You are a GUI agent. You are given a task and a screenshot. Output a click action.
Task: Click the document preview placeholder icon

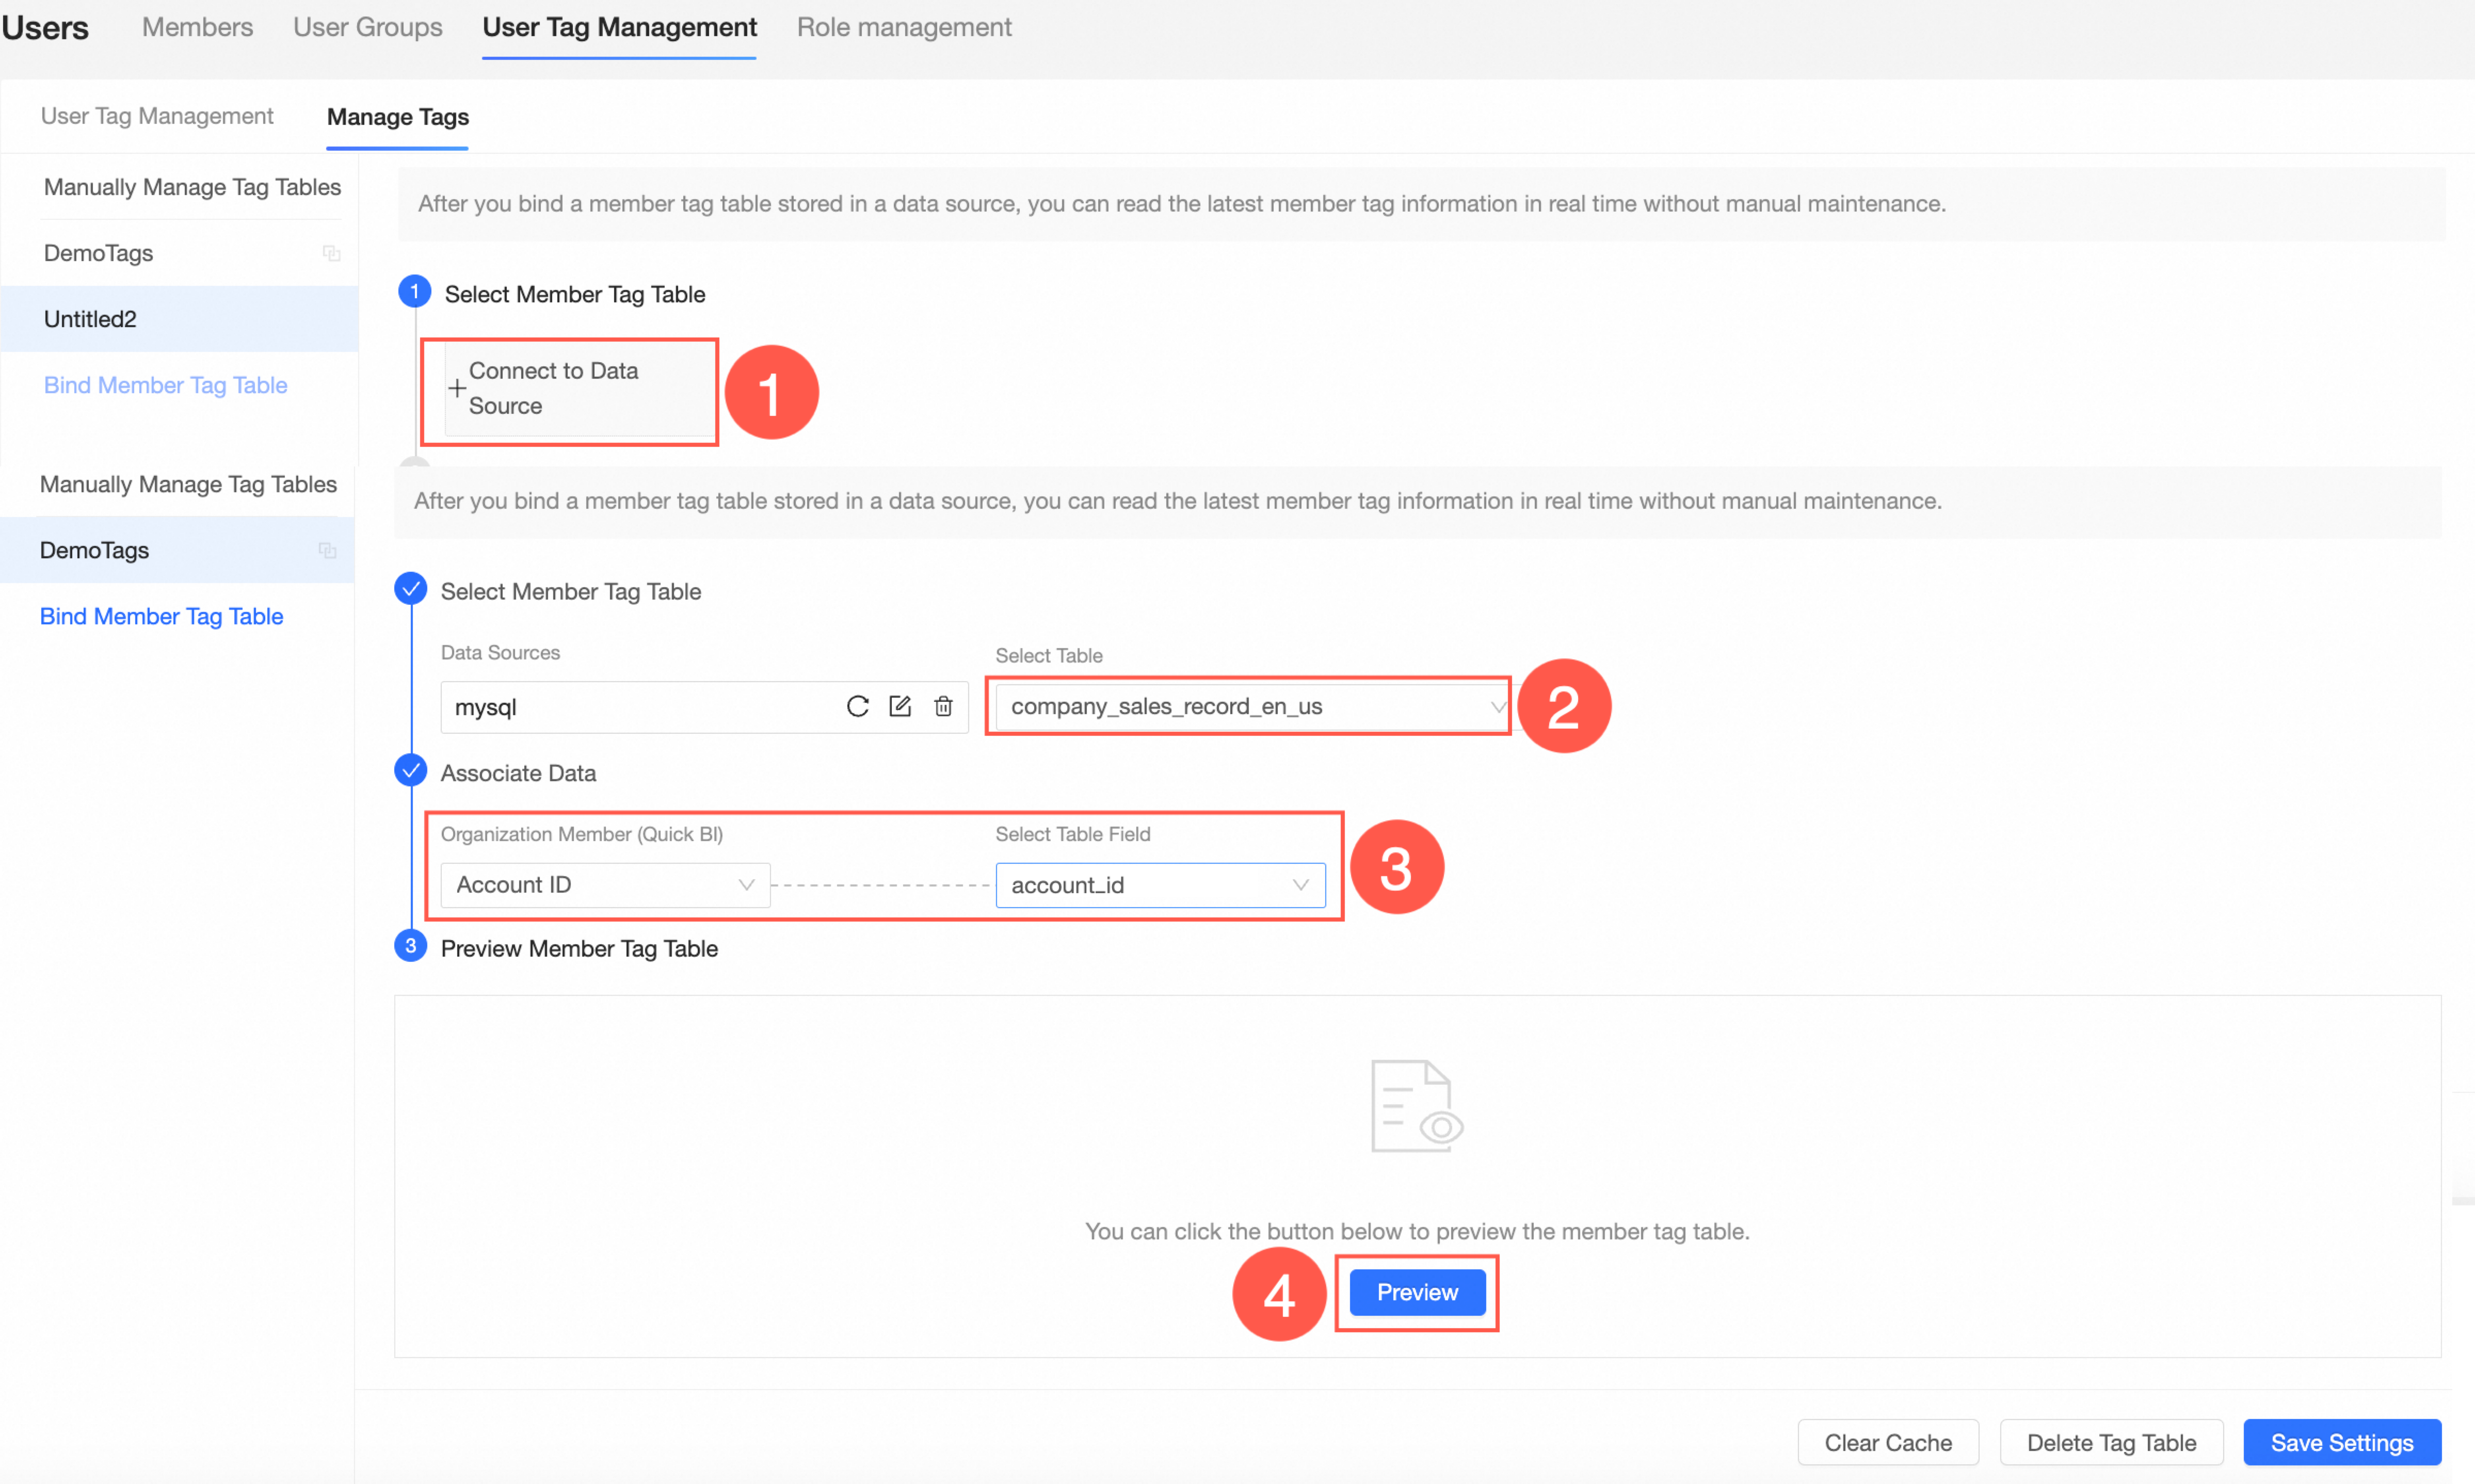(1416, 1106)
